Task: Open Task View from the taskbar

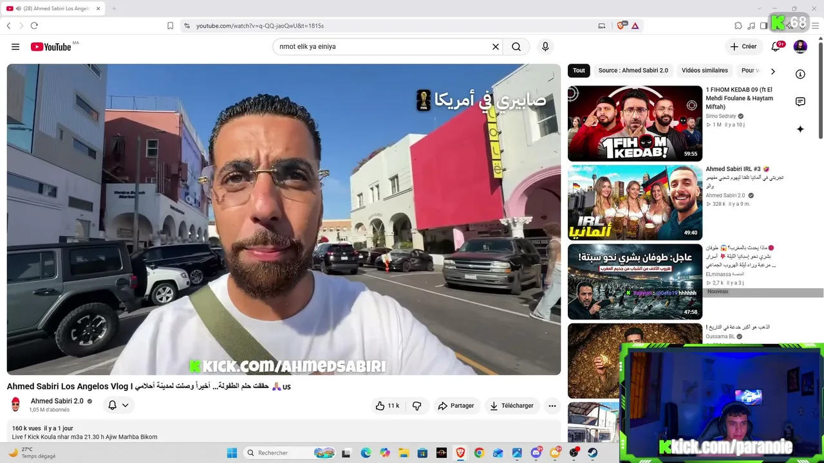Action: pyautogui.click(x=346, y=453)
